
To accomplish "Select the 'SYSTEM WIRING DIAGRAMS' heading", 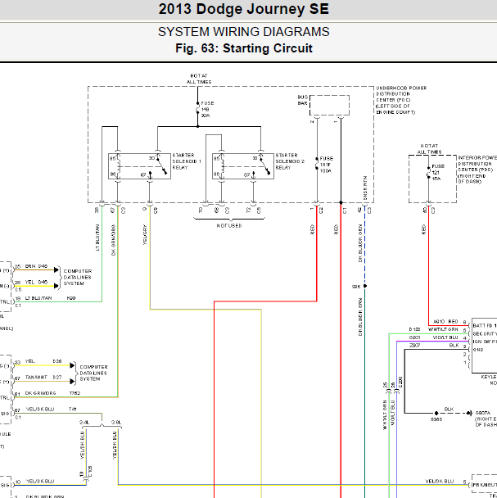I will (x=243, y=32).
